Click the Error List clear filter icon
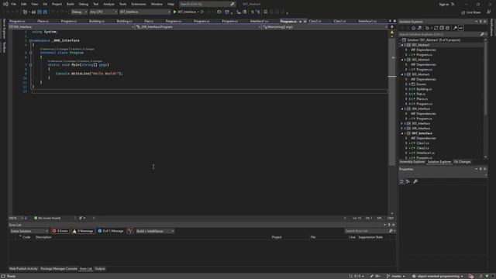The width and height of the screenshot is (496, 279). (130, 231)
